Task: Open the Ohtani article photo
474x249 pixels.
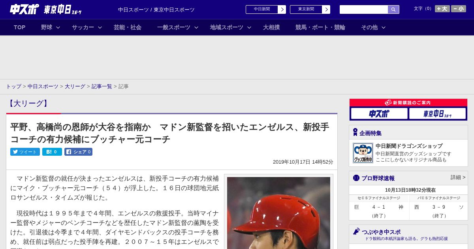Action: 278,213
